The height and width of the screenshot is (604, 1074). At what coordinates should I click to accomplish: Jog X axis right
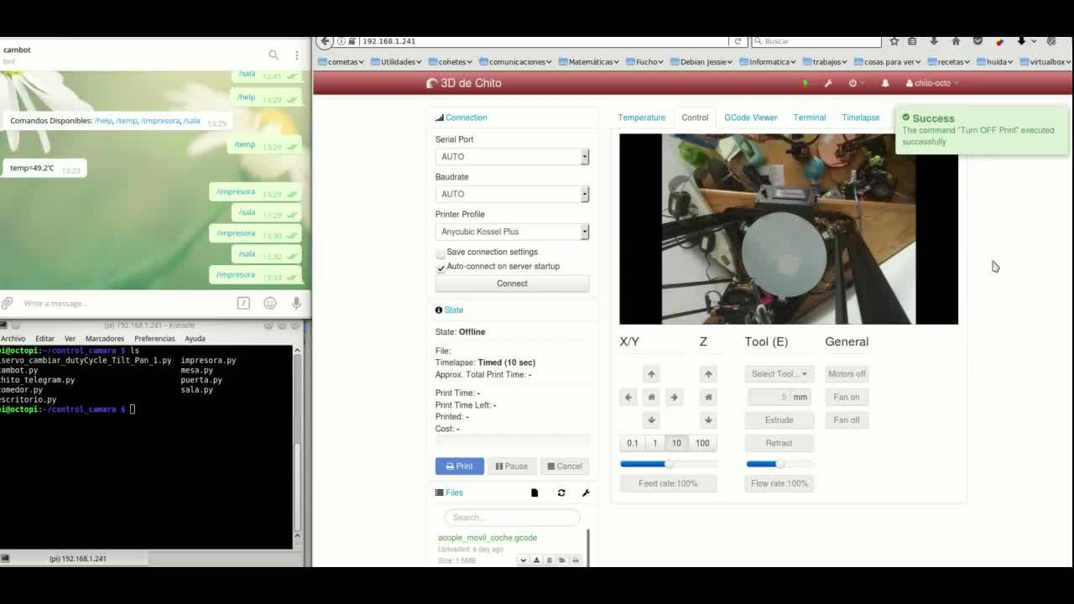coord(674,397)
